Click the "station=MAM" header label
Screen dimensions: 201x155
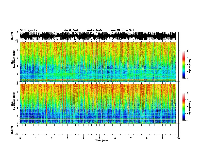point(95,30)
